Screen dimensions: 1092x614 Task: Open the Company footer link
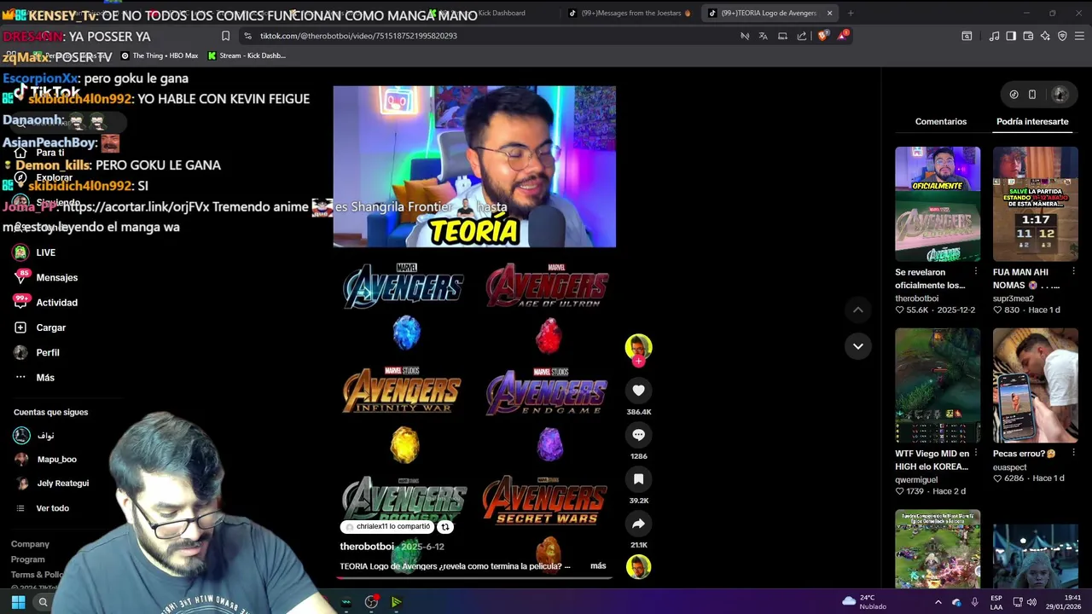click(x=30, y=544)
